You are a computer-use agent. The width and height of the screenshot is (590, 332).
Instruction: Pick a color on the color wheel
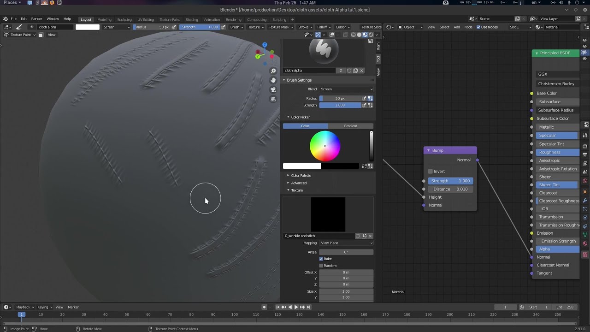[325, 146]
